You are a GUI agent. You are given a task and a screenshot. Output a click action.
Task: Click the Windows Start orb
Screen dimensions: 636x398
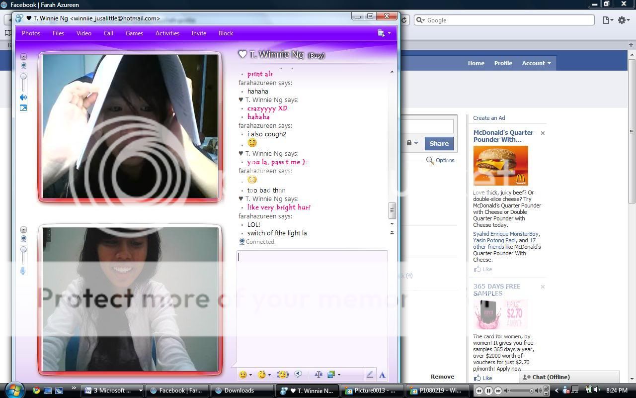[x=13, y=390]
